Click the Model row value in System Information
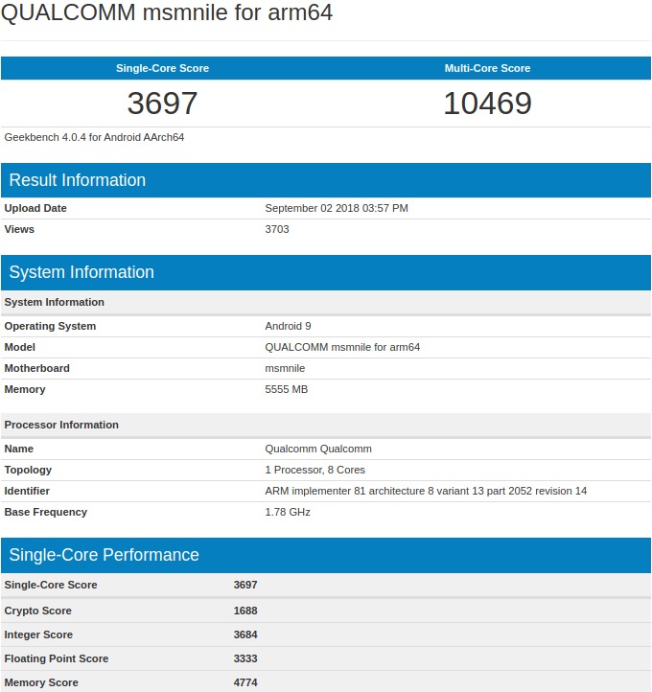 (x=342, y=347)
